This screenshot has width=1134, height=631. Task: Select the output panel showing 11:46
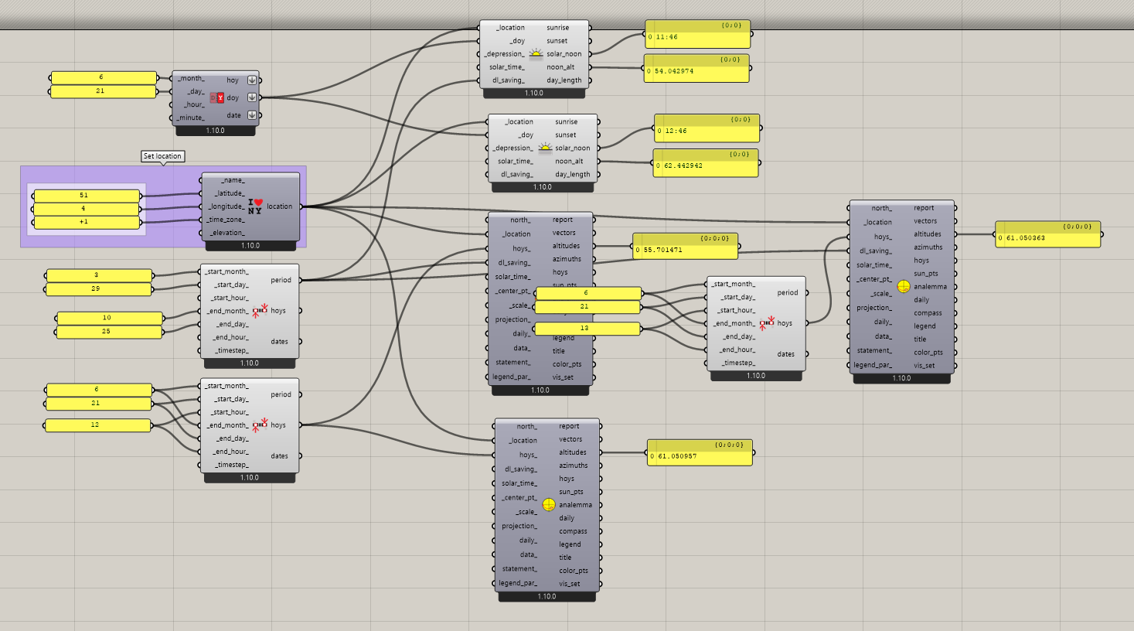click(697, 37)
